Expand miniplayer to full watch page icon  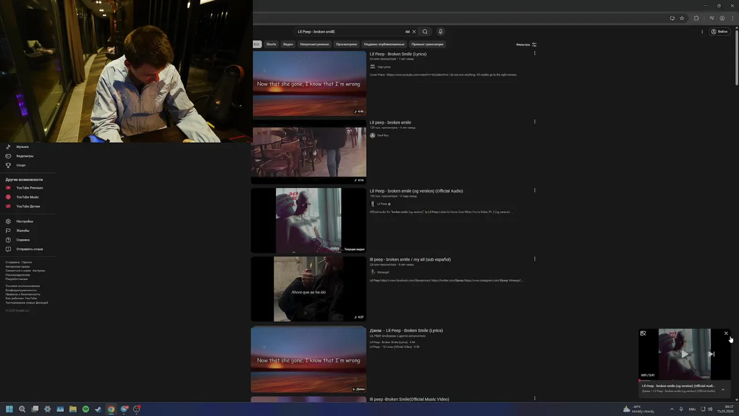coord(643,333)
